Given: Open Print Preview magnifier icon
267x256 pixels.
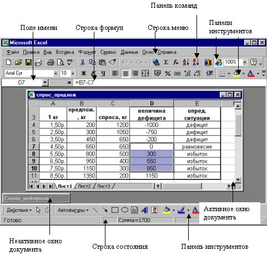Looking at the screenshot, I should coord(61,62).
